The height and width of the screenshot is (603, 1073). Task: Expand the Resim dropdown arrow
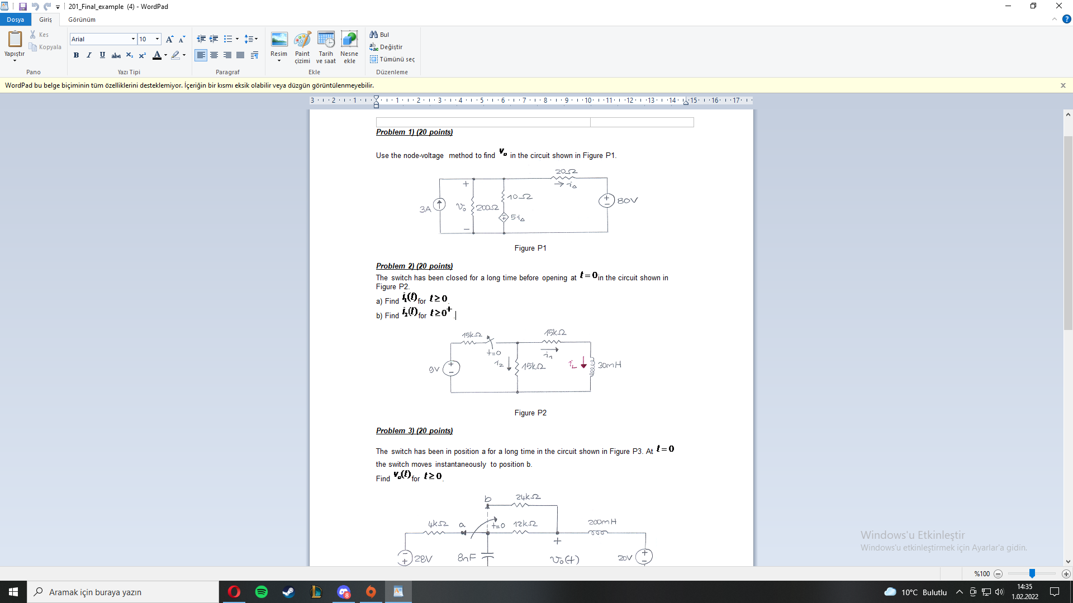pos(279,60)
